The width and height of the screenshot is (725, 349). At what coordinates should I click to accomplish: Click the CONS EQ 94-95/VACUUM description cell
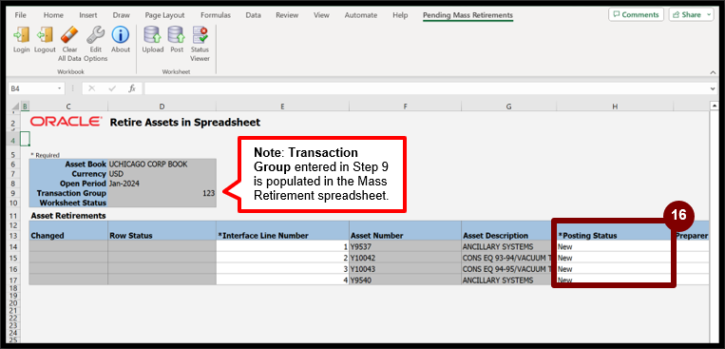(508, 269)
